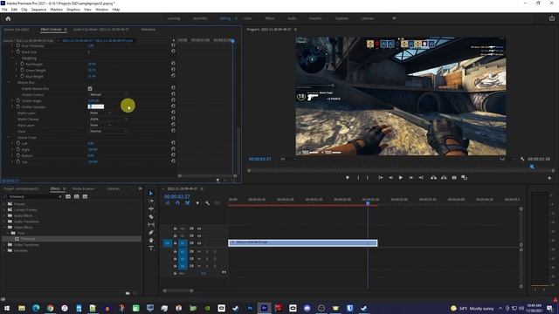Click the timeline playhead marker
The height and width of the screenshot is (314, 559).
pos(368,203)
